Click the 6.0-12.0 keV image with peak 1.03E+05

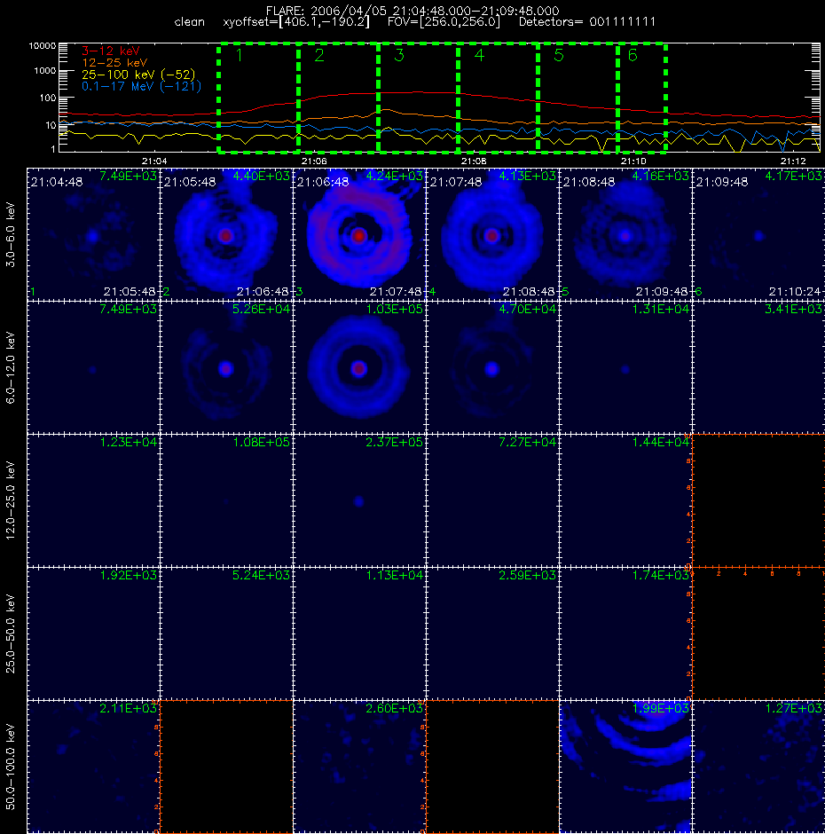click(x=359, y=367)
